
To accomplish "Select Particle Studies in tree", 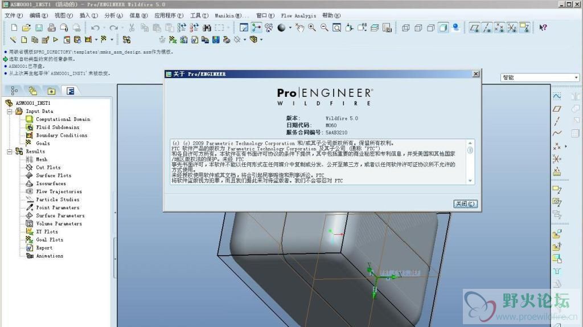I will (x=58, y=199).
